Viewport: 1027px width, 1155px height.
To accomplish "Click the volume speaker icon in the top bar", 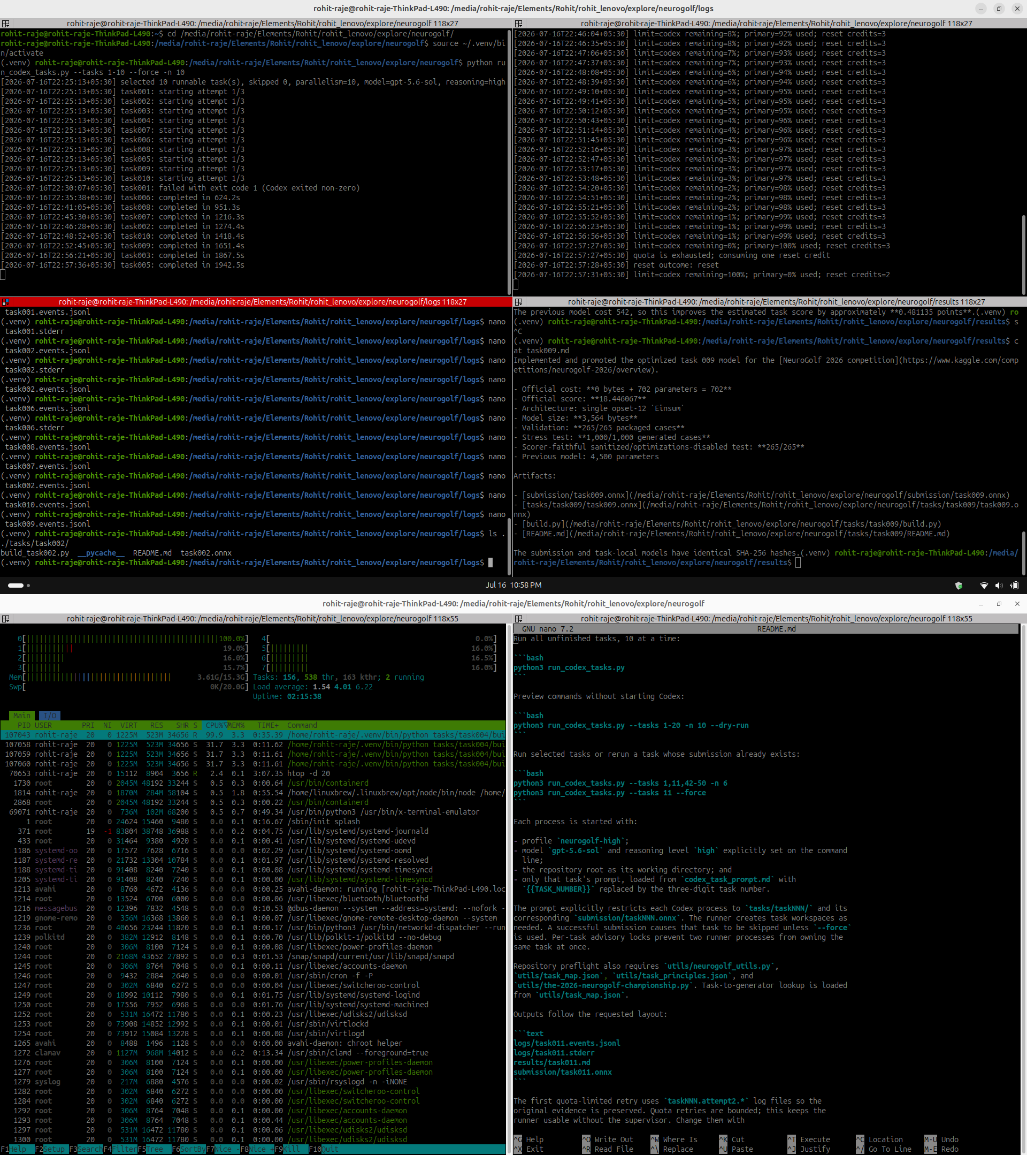I will point(999,586).
